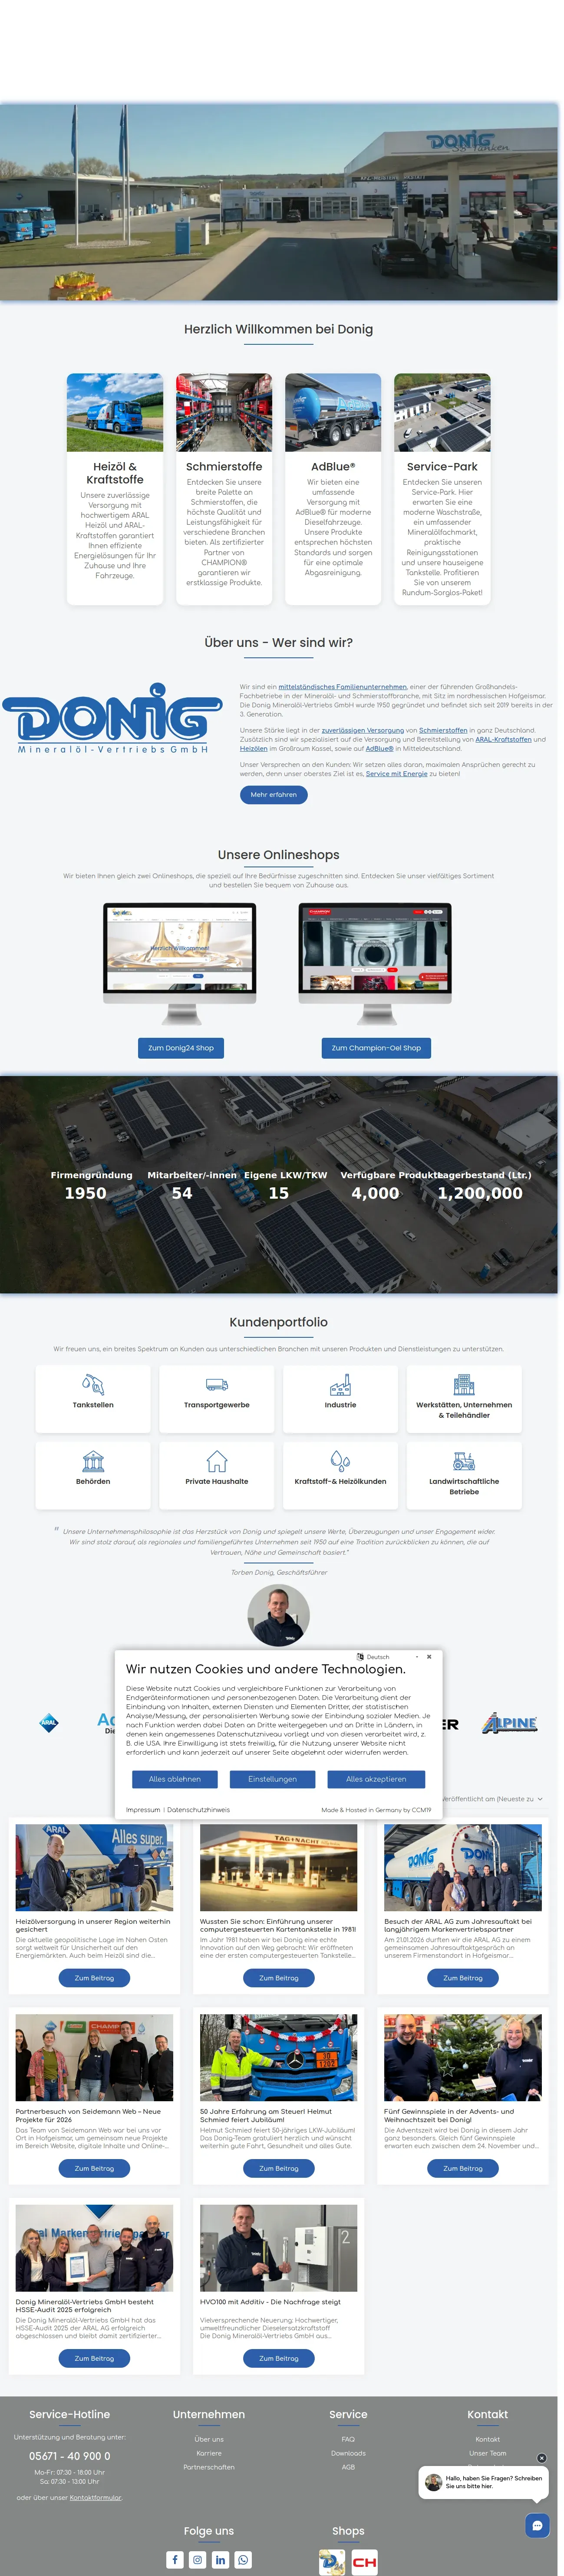Viewport: 564px width, 2576px height.
Task: Click the 'Alles ablehnen' cookie button
Action: (x=175, y=1779)
